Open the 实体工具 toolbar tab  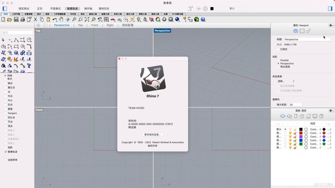[x=118, y=14]
